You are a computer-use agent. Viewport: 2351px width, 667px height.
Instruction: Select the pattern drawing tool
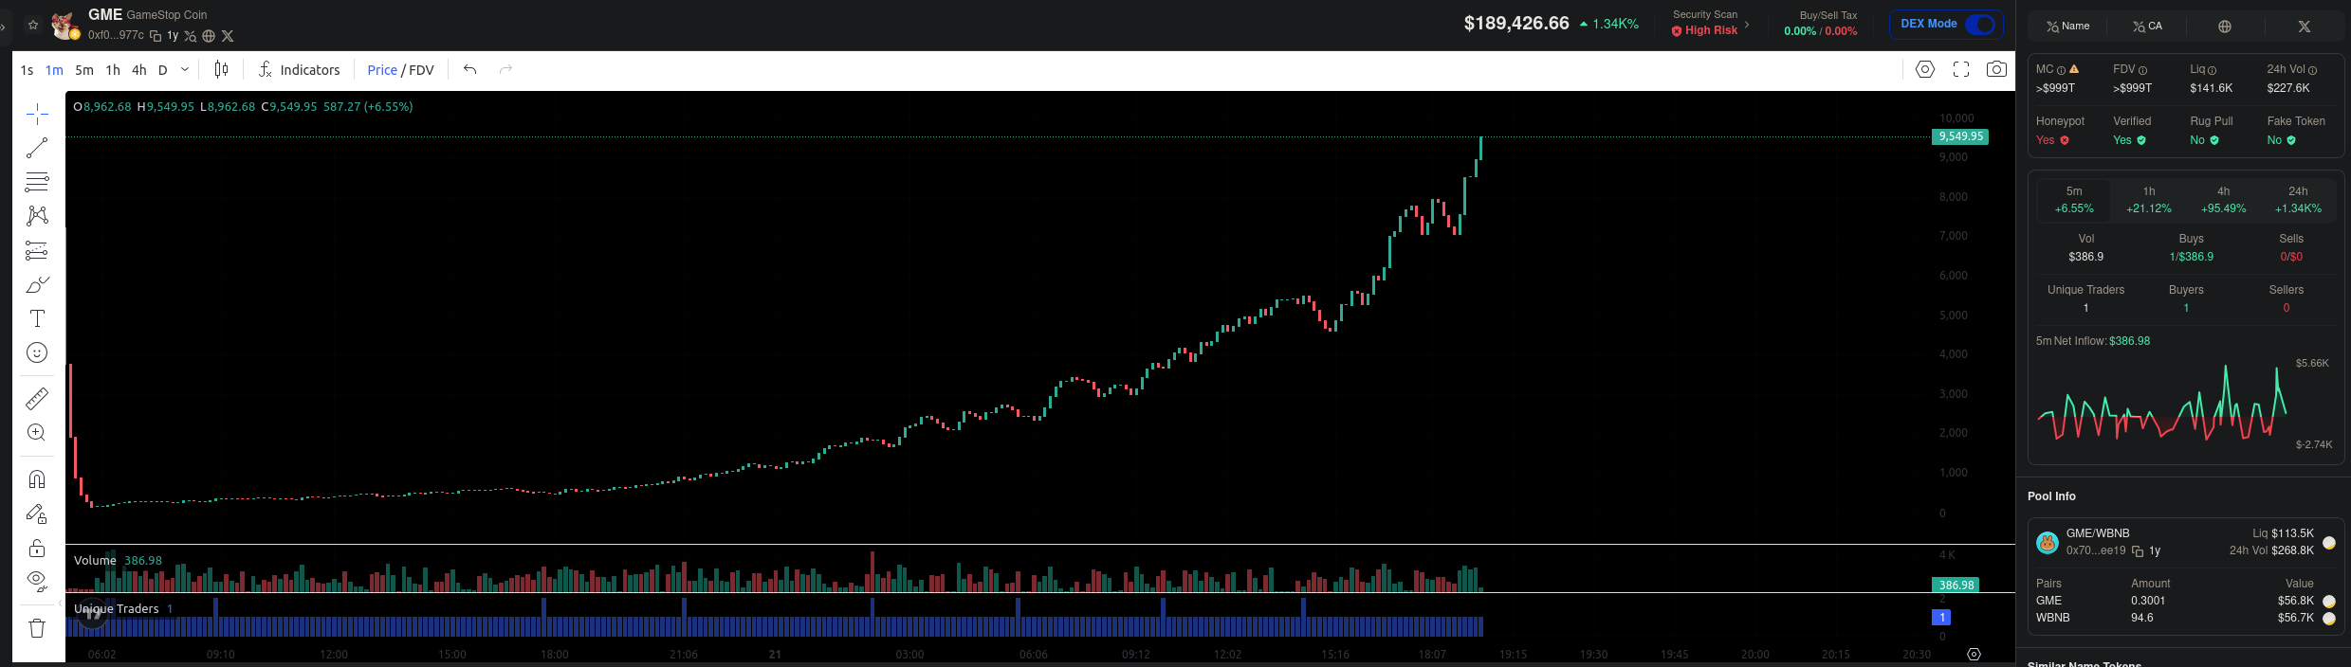pos(37,216)
